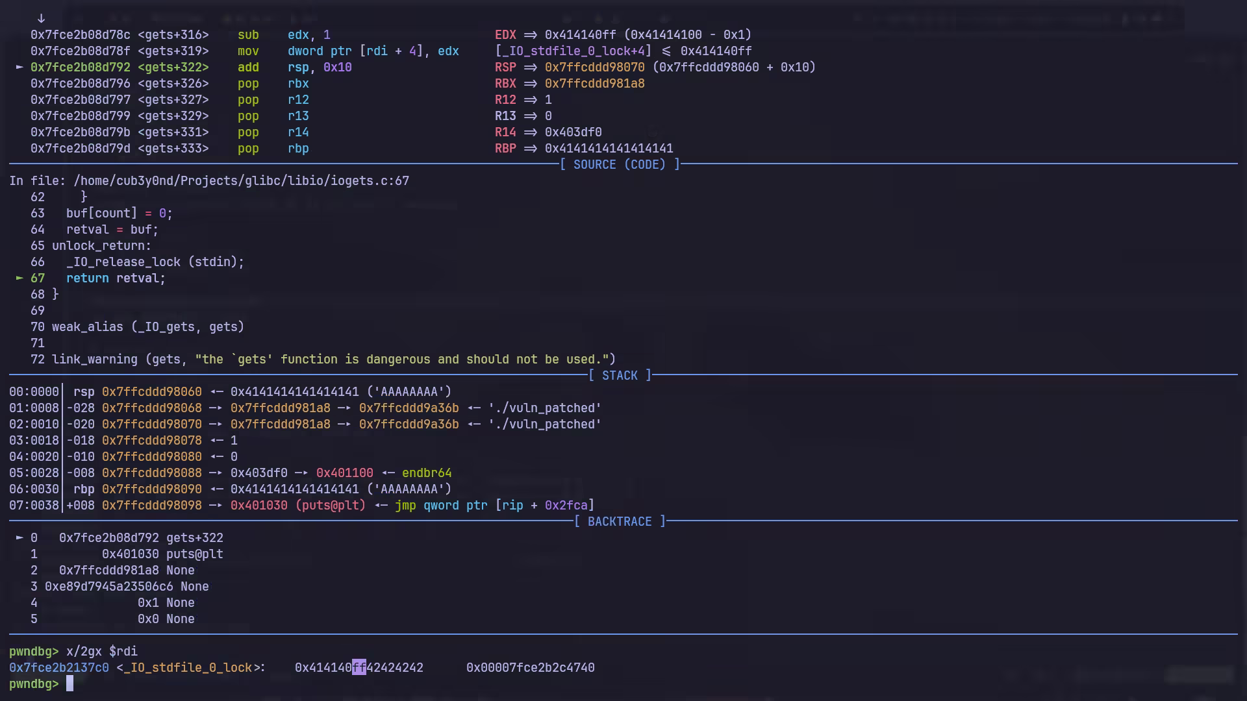1247x701 pixels.
Task: Click the rsp stack entry address 0x7ffcddd98060
Action: coord(151,391)
